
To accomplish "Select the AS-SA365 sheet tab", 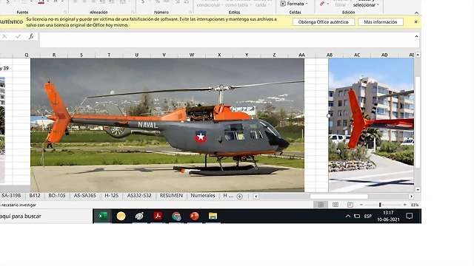I will [84, 195].
